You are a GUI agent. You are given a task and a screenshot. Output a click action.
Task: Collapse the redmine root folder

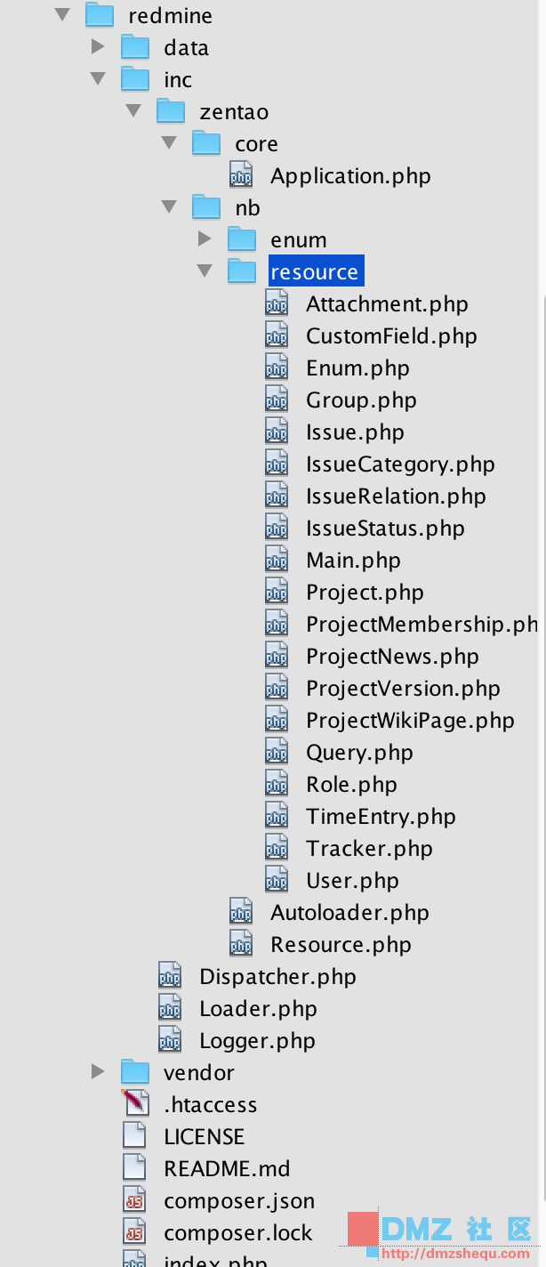62,15
